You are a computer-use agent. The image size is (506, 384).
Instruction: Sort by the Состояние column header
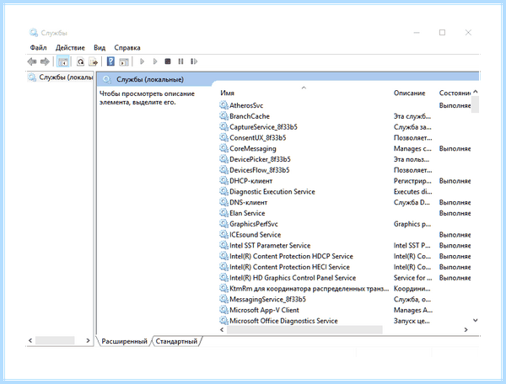[455, 93]
